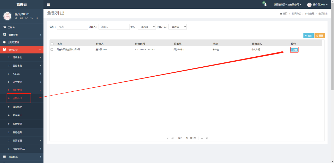The image size is (334, 163).
Task: Click the key icon under 操作员0001
Action: pyautogui.click(x=32, y=18)
